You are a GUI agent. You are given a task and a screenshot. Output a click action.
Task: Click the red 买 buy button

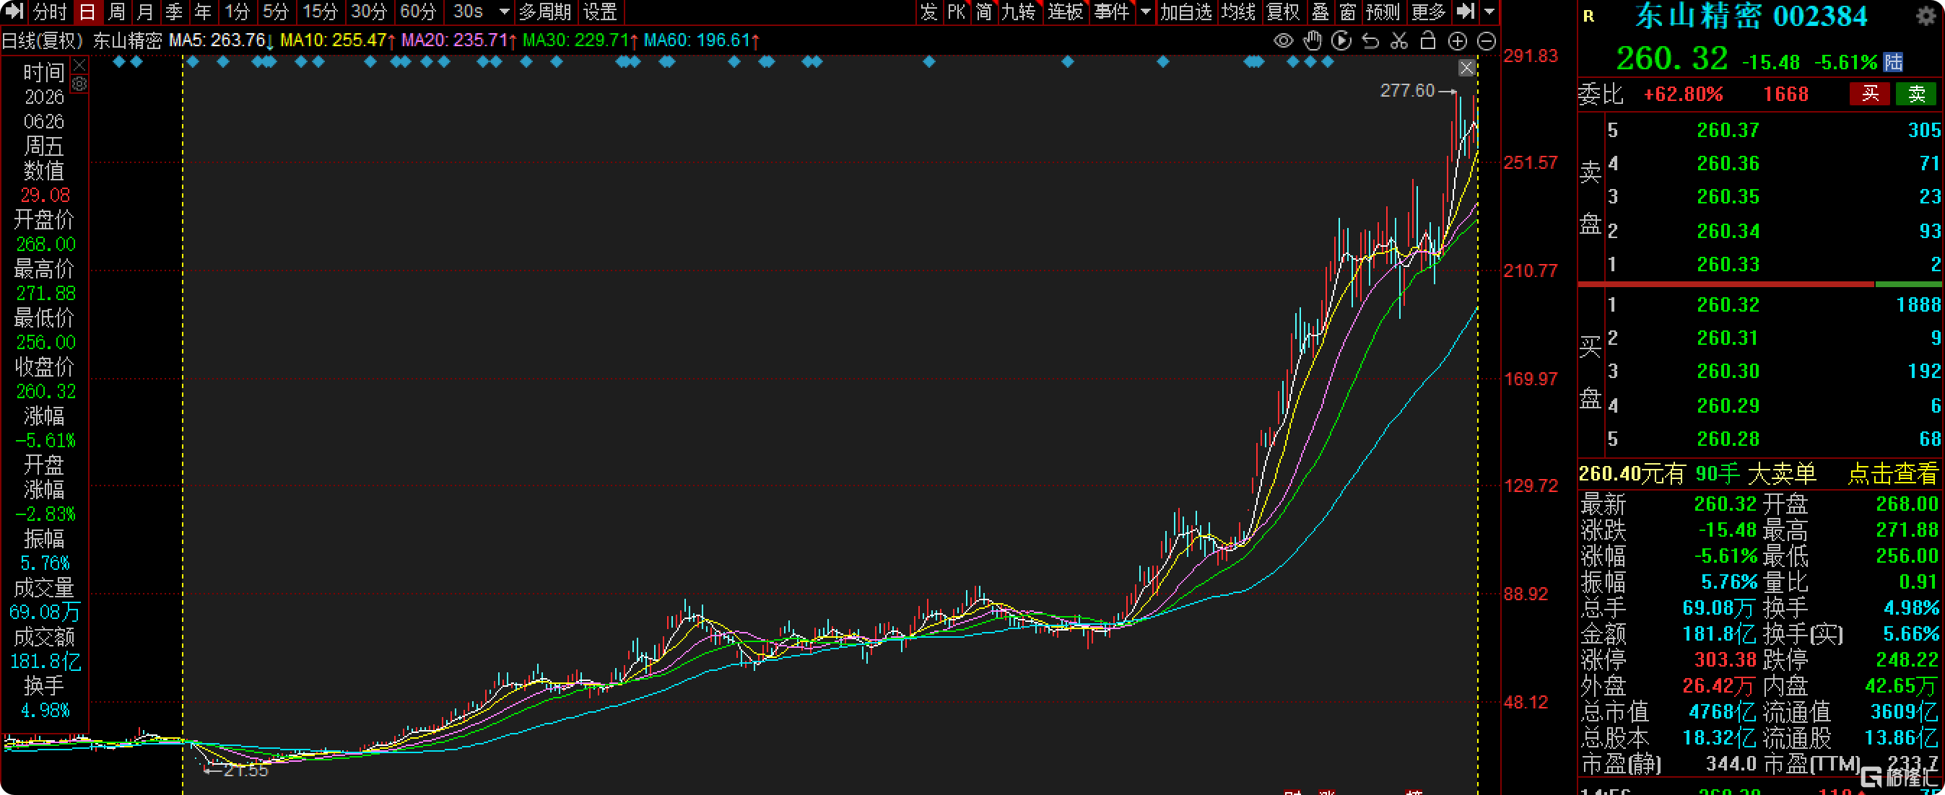click(x=1869, y=94)
